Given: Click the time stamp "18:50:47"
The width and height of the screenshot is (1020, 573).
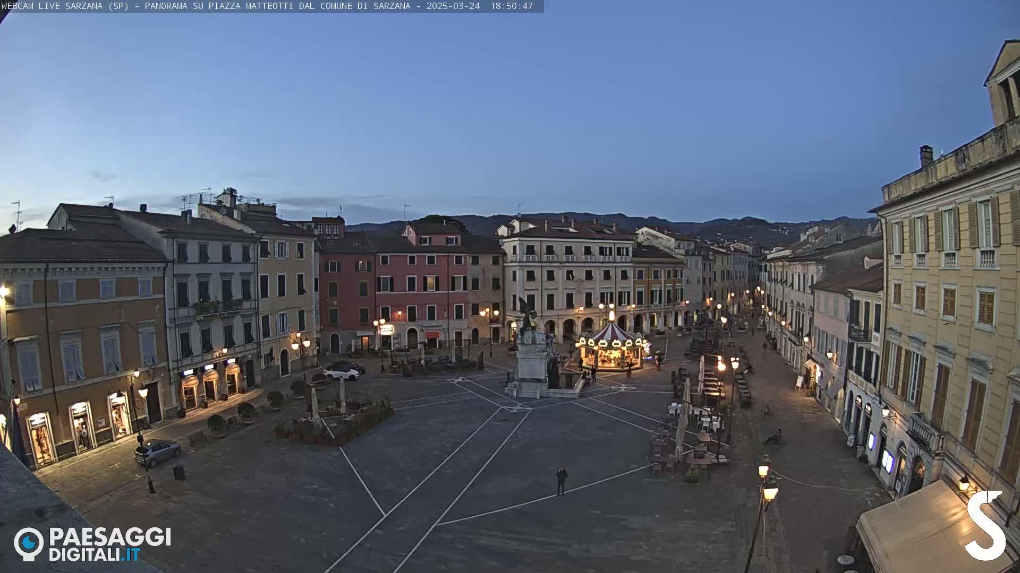Looking at the screenshot, I should (x=512, y=6).
